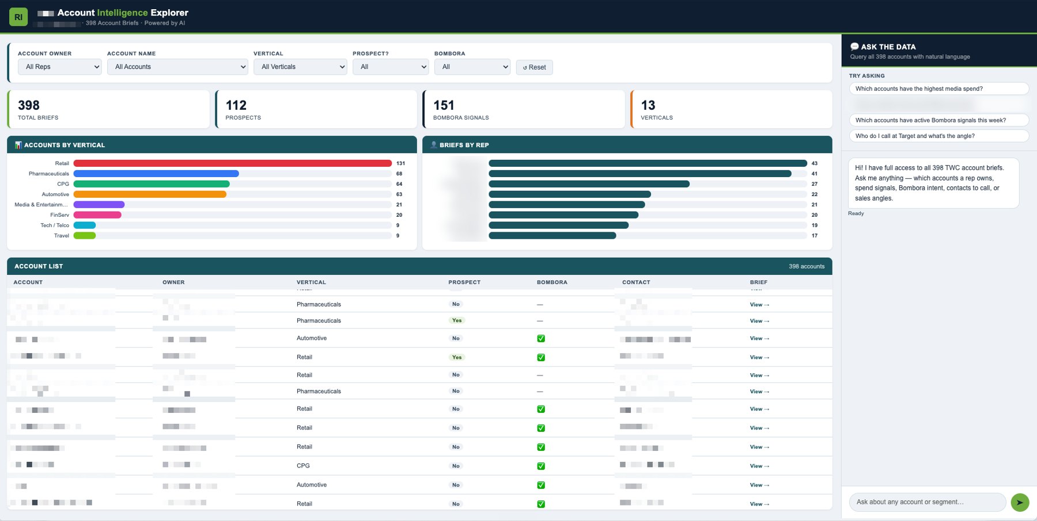Click the red Retail bar in chart
The image size is (1037, 521).
click(233, 163)
